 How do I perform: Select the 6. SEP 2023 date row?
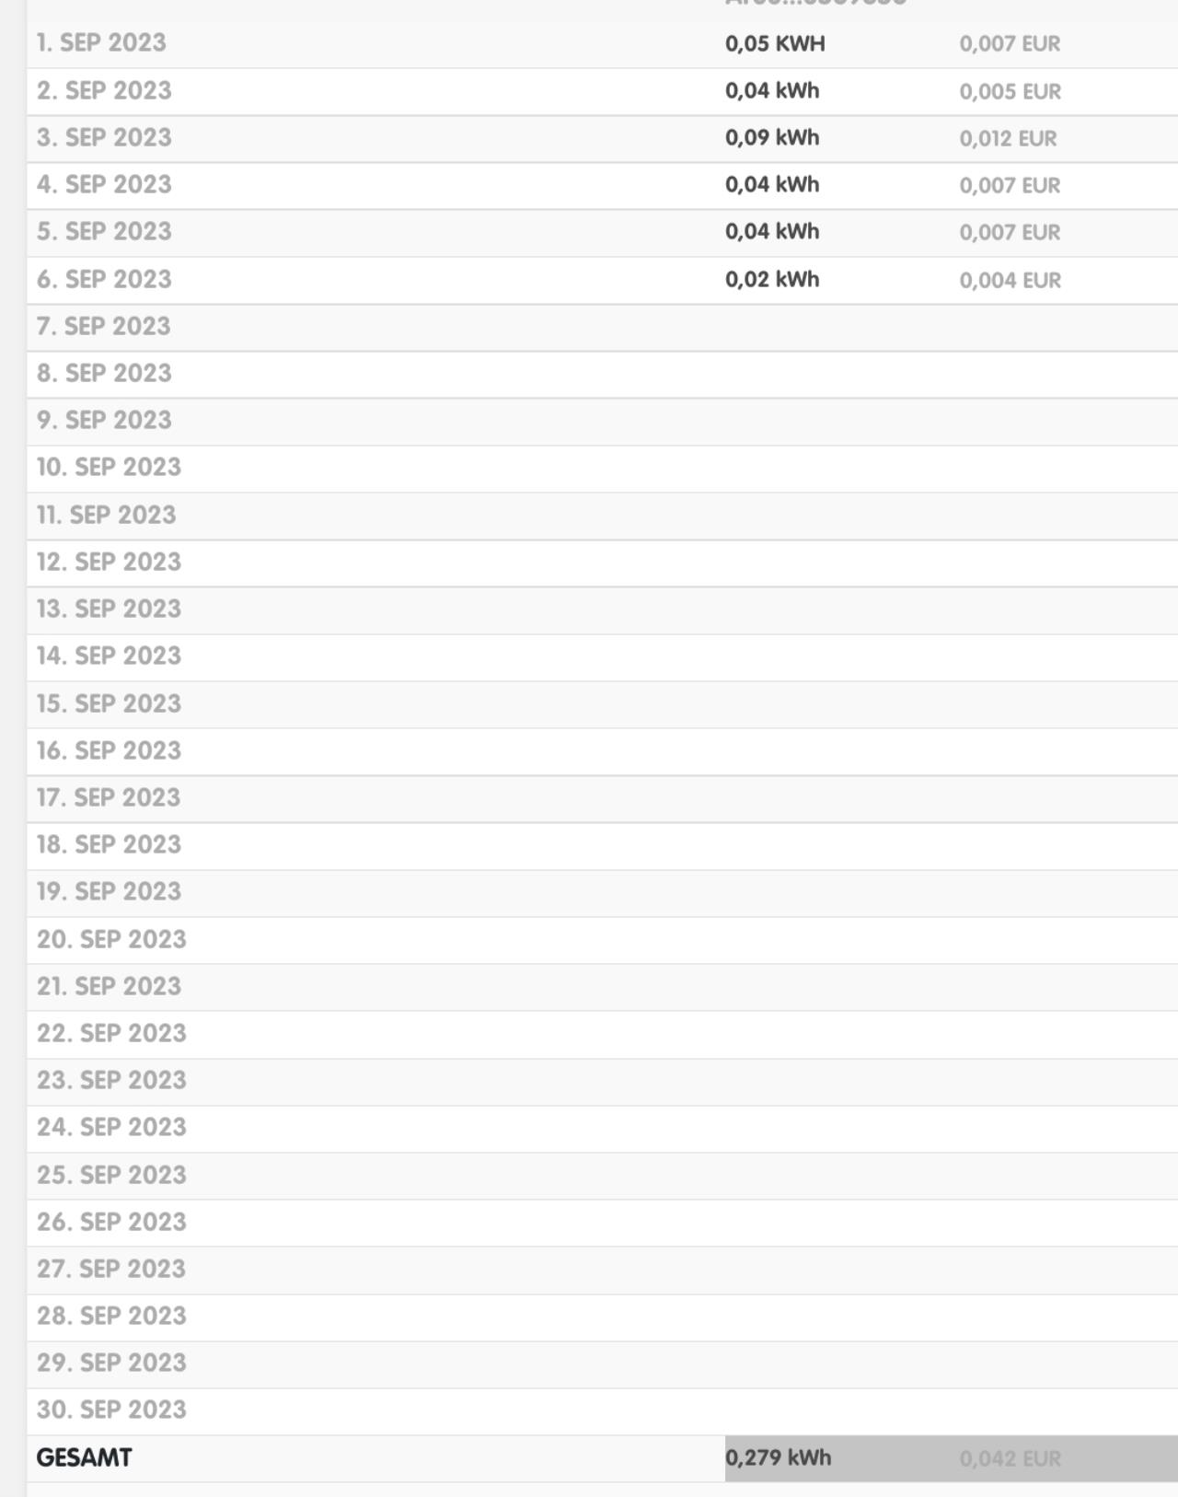603,280
